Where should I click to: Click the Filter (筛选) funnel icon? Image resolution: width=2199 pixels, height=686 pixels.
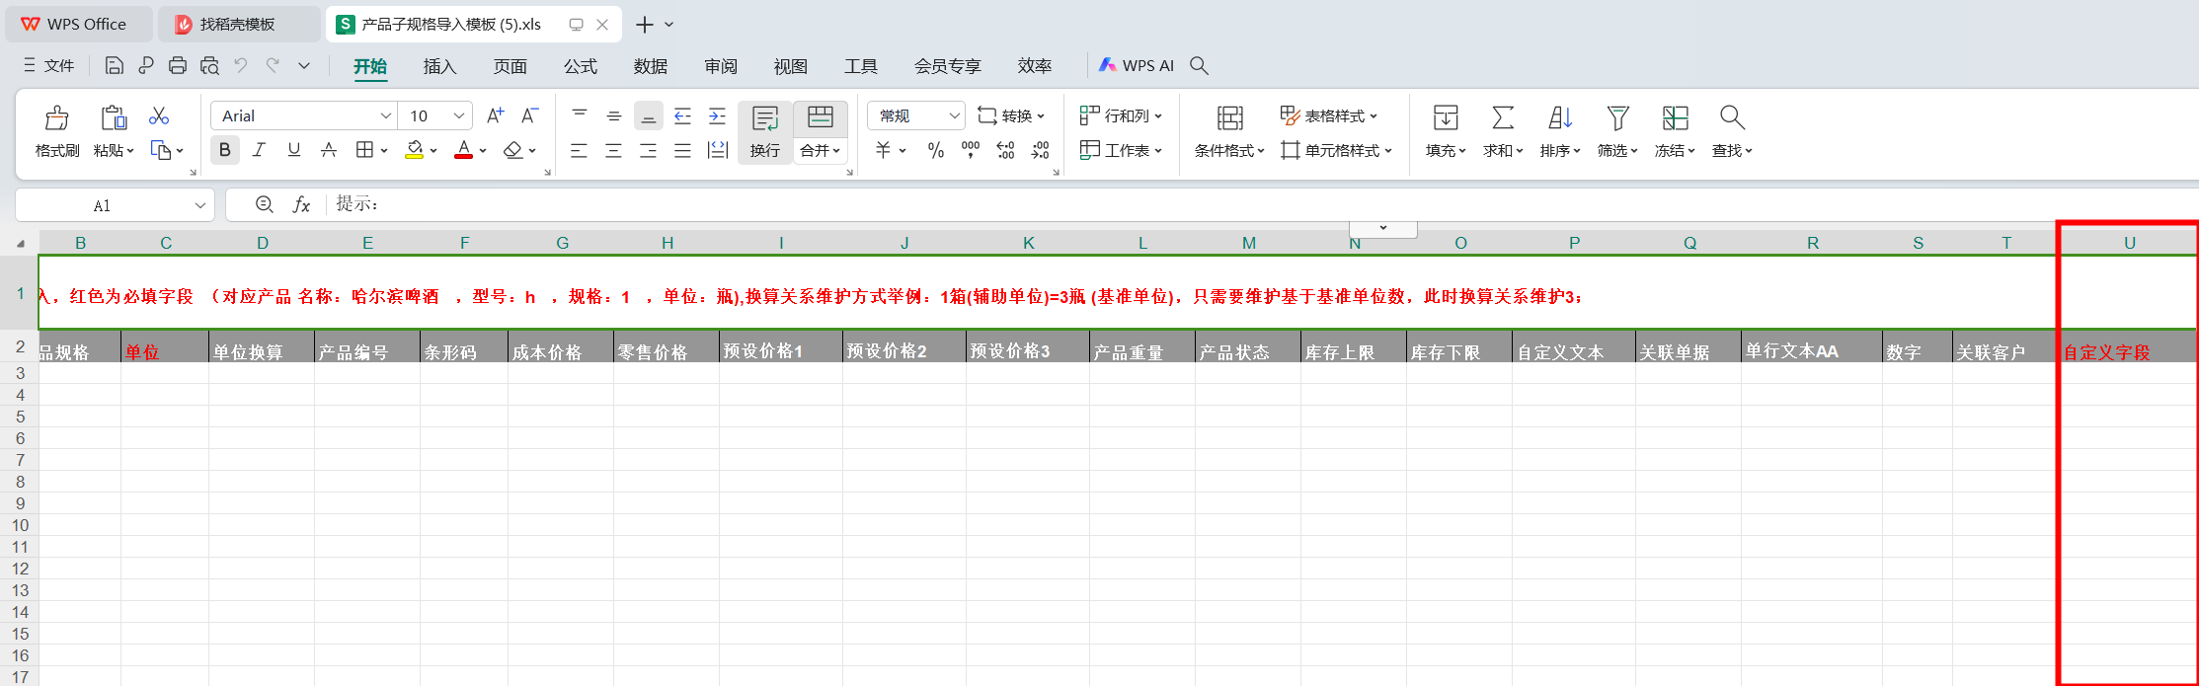click(x=1616, y=118)
